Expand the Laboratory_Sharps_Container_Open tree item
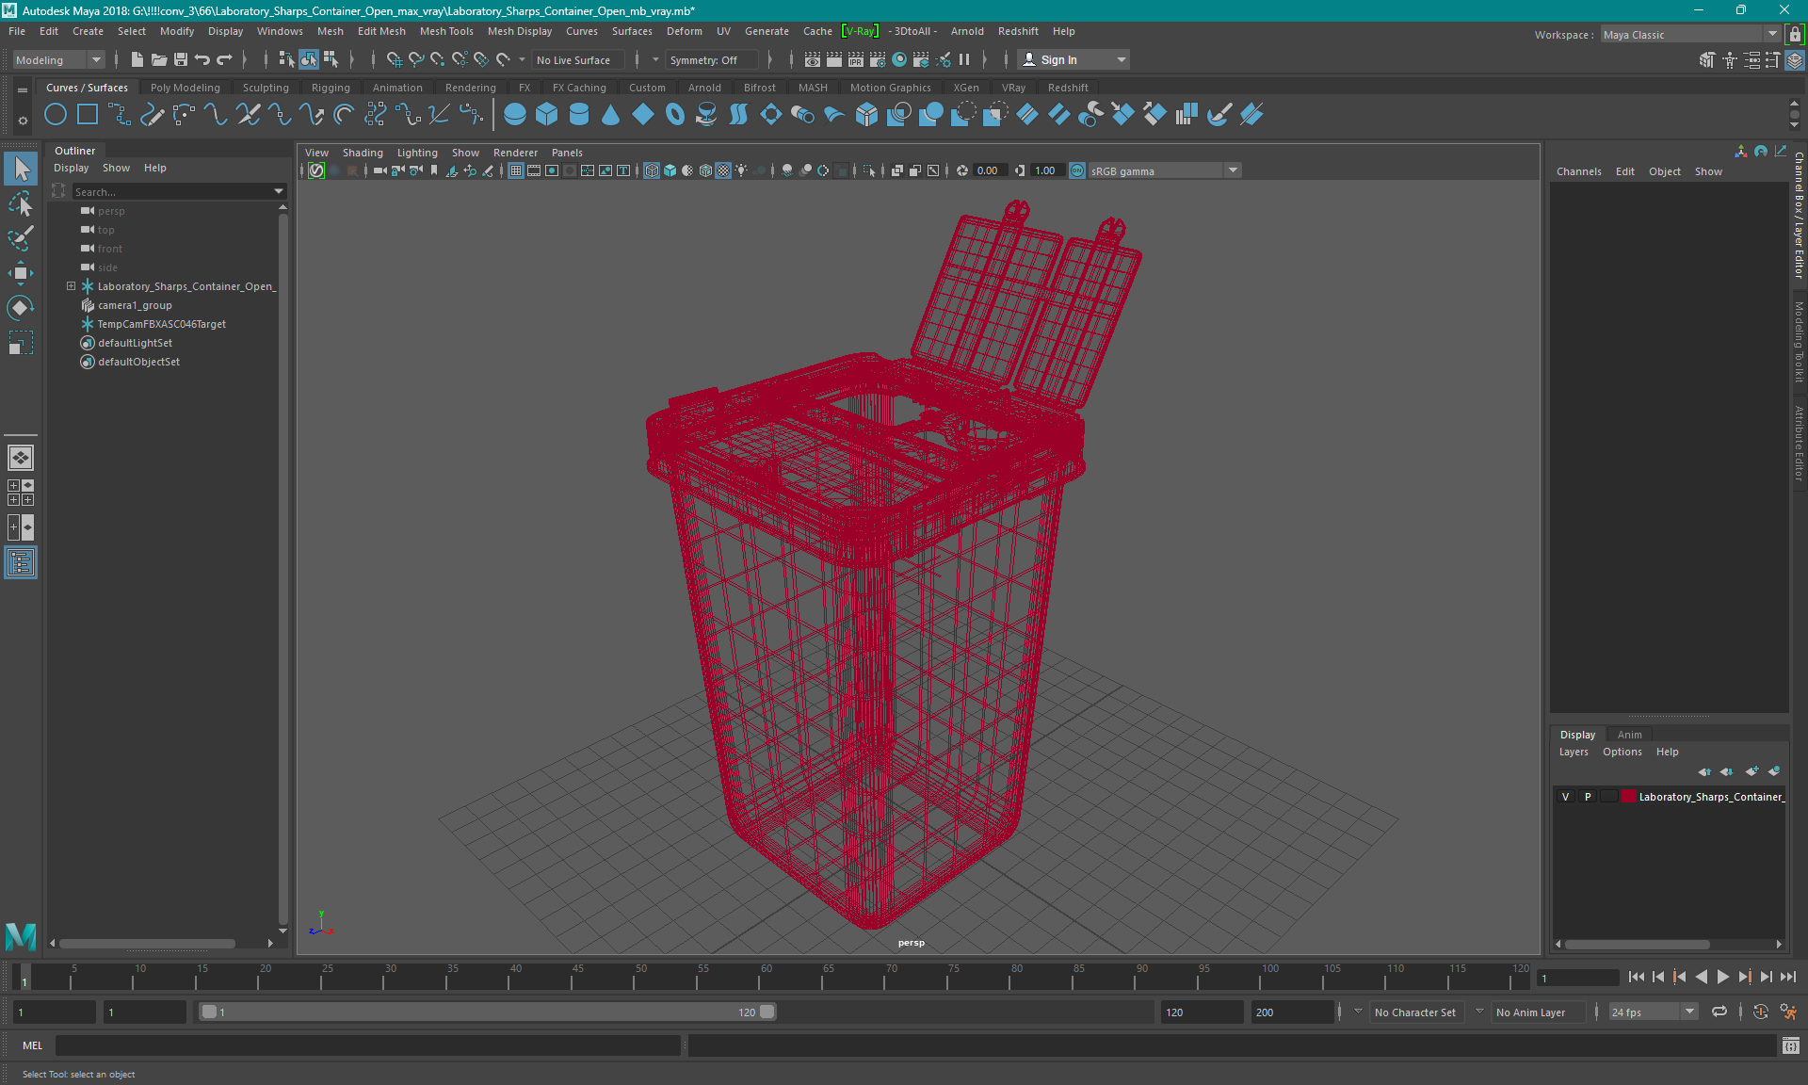Image resolution: width=1808 pixels, height=1085 pixels. [69, 285]
